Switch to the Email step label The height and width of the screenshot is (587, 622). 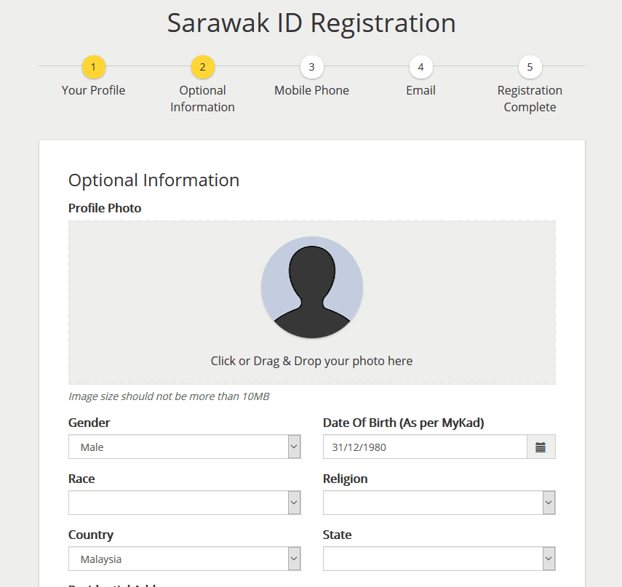click(x=420, y=90)
